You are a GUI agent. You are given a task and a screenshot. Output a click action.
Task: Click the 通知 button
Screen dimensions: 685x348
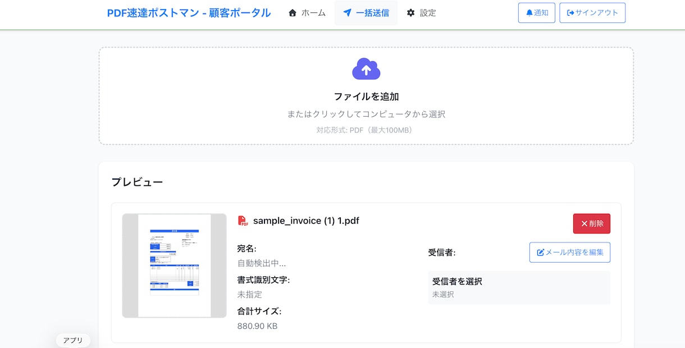[x=537, y=13]
